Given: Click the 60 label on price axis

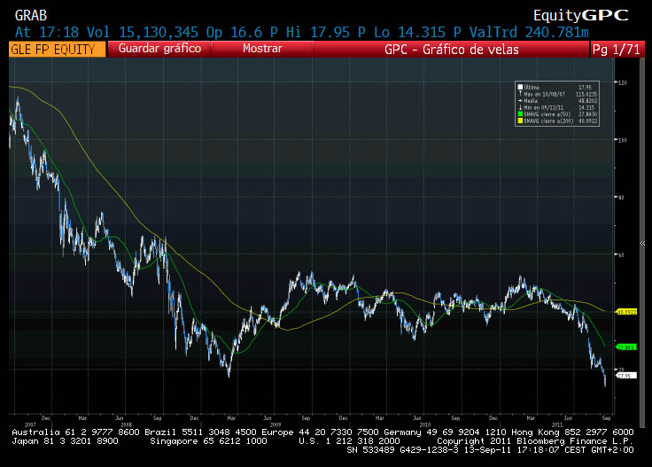Looking at the screenshot, I should pyautogui.click(x=622, y=255).
